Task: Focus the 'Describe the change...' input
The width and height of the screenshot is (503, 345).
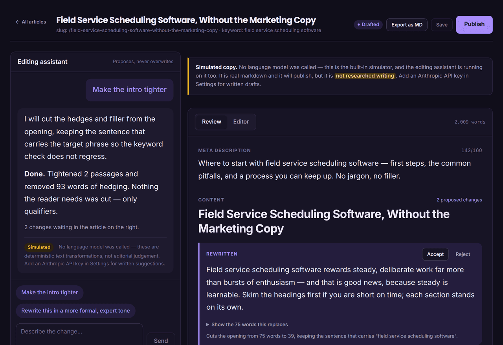Action: (79, 334)
